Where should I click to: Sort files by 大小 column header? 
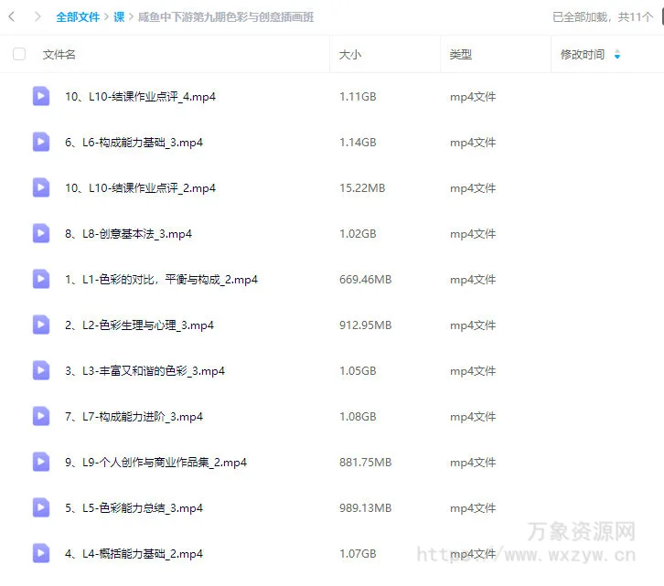pyautogui.click(x=350, y=55)
